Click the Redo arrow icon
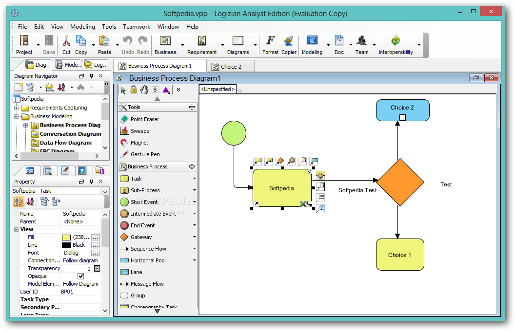Viewport: 515px width, 331px height. (x=143, y=41)
